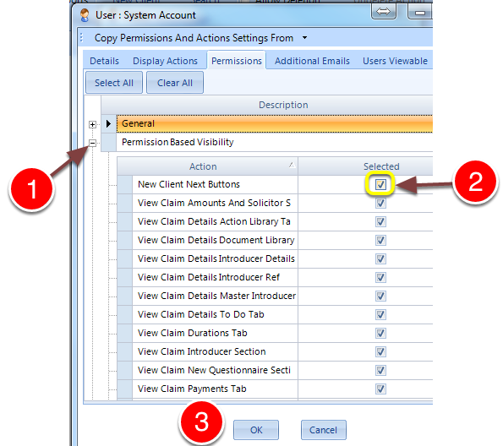Expand the General permissions group

click(92, 124)
